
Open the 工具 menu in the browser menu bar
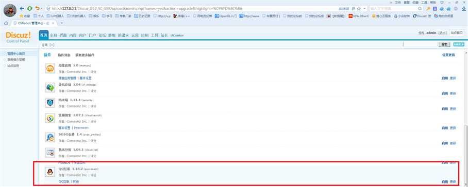[424, 2]
